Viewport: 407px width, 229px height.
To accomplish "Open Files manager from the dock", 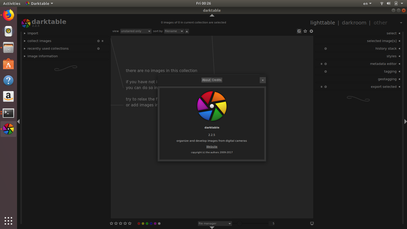I will (8, 48).
